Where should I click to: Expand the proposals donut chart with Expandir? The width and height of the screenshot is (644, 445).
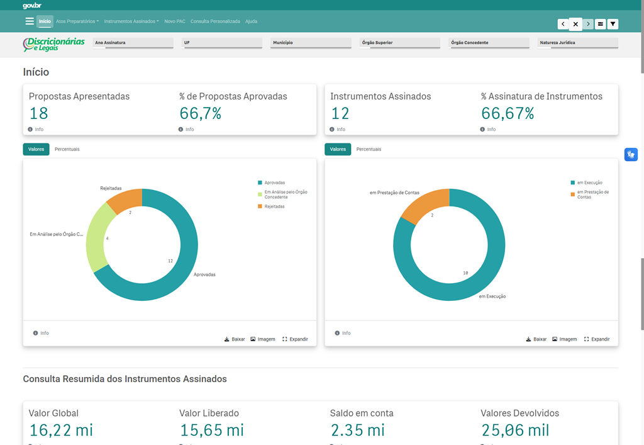[295, 339]
